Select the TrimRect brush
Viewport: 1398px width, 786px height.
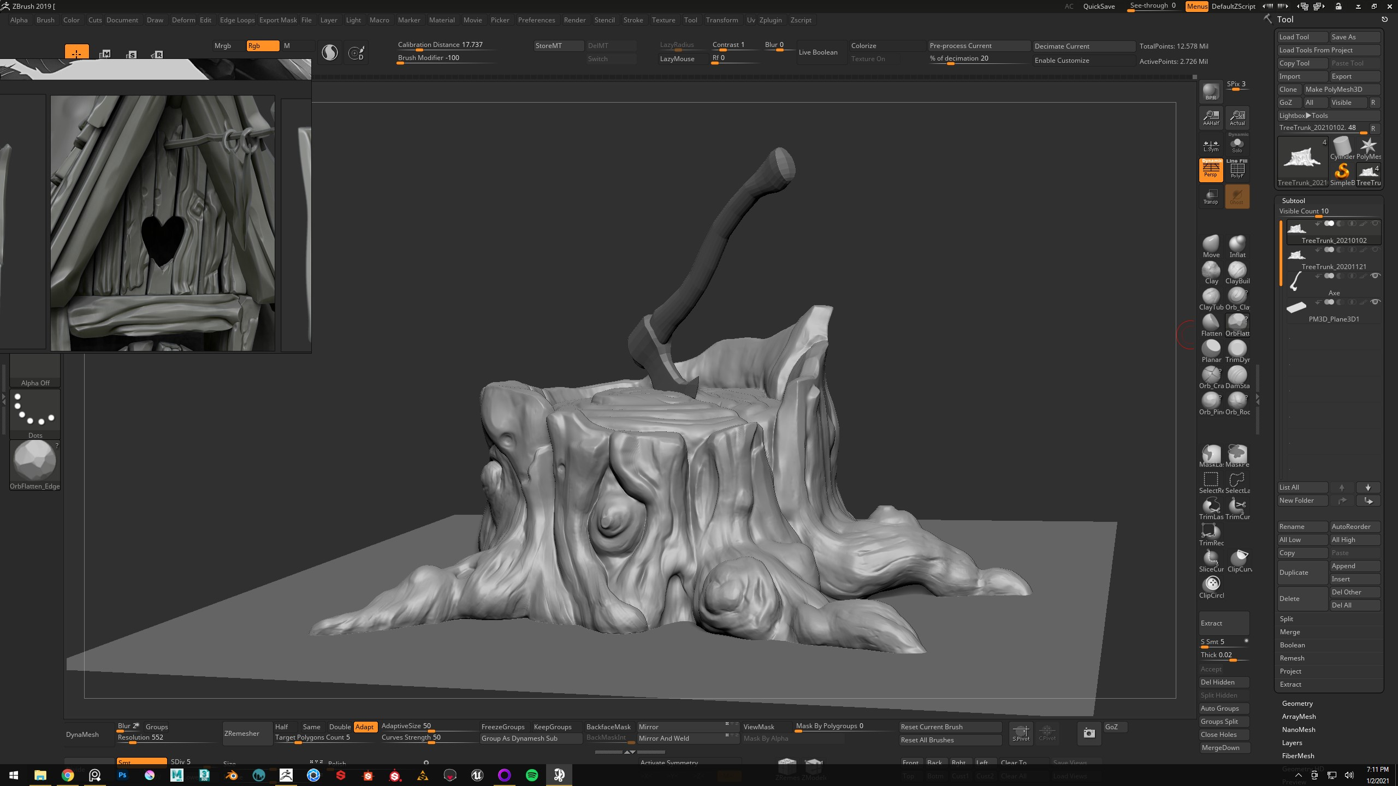coord(1211,535)
